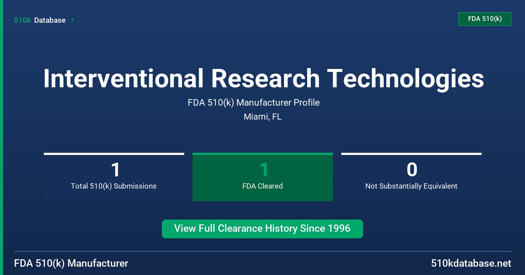Image resolution: width=525 pixels, height=275 pixels.
Task: Click the 510k Database logo text
Action: pos(40,20)
